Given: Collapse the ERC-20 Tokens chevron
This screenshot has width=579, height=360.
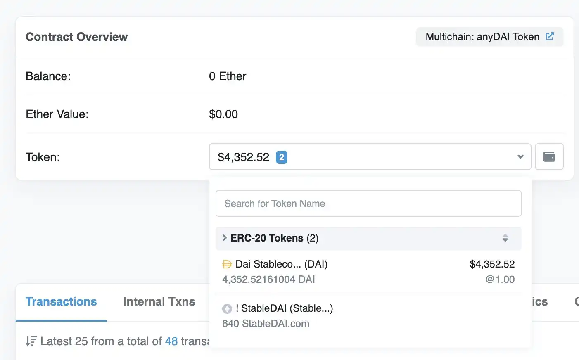Looking at the screenshot, I should [x=225, y=238].
